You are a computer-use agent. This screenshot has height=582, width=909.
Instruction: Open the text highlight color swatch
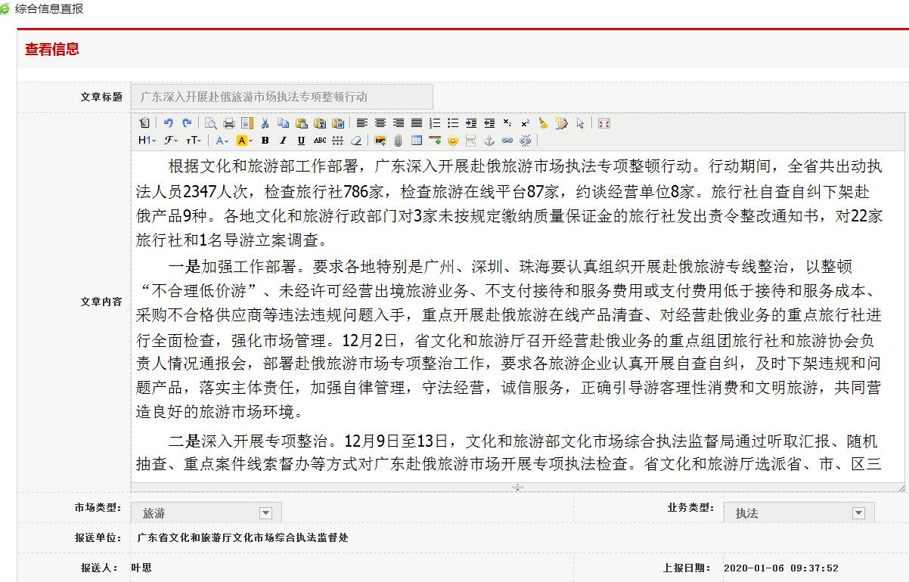click(242, 141)
